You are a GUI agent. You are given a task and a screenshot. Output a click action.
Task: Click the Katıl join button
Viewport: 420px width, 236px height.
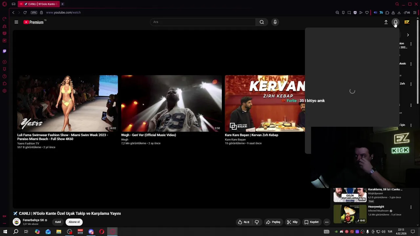(58, 222)
